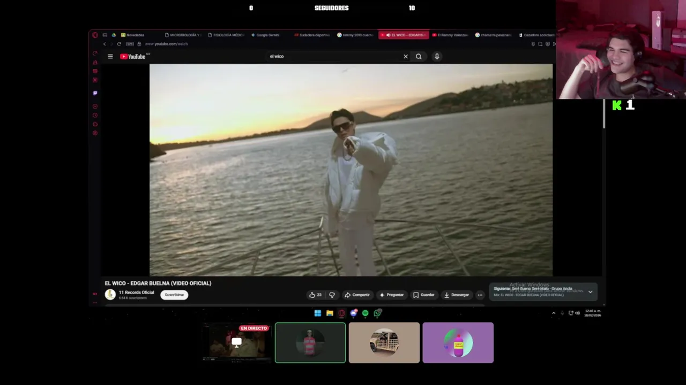Reload the page with refresh icon
The image size is (686, 385).
[x=118, y=44]
